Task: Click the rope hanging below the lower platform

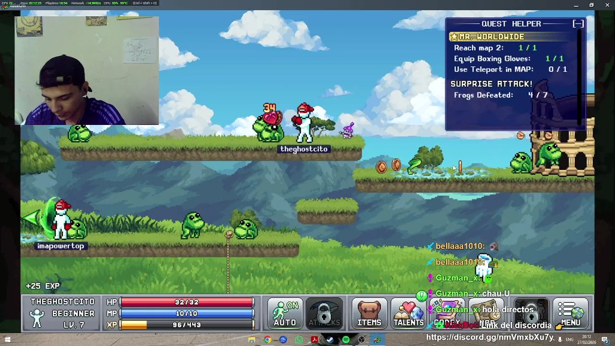Action: tap(228, 262)
